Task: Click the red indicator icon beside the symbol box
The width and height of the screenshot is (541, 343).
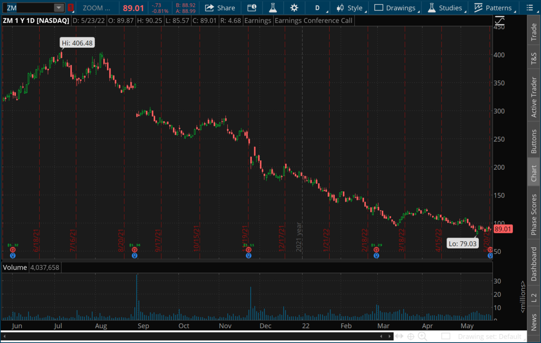Action: click(70, 8)
